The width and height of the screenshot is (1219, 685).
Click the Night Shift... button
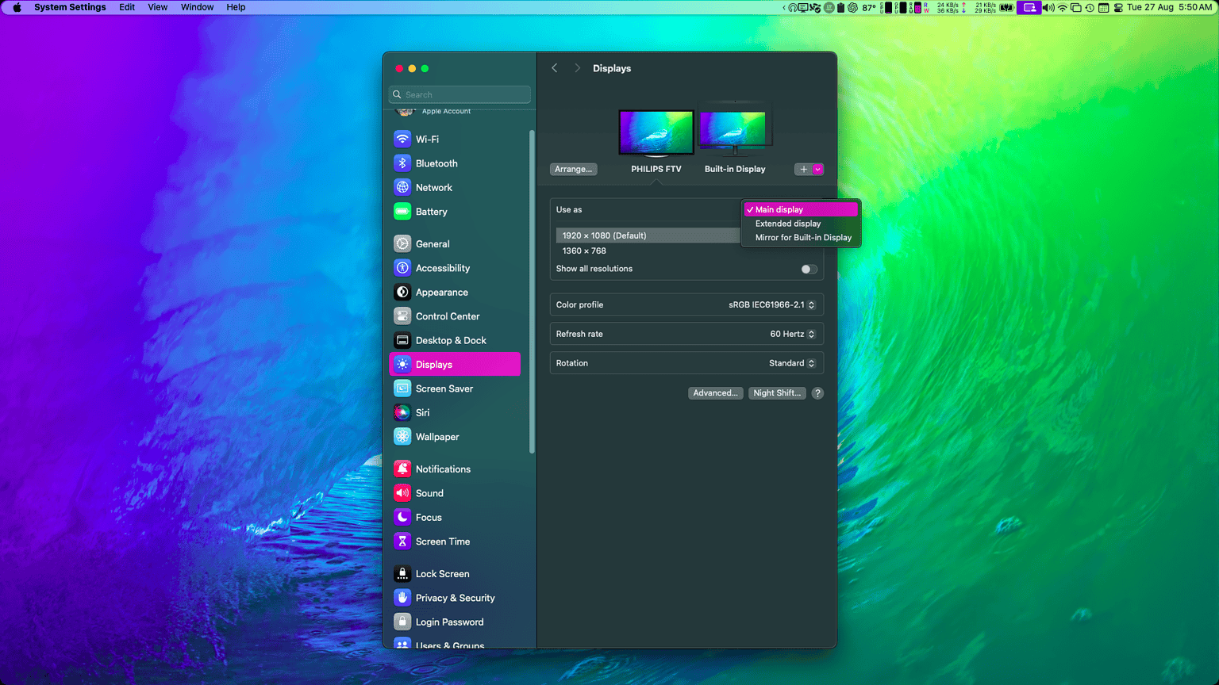pos(777,392)
